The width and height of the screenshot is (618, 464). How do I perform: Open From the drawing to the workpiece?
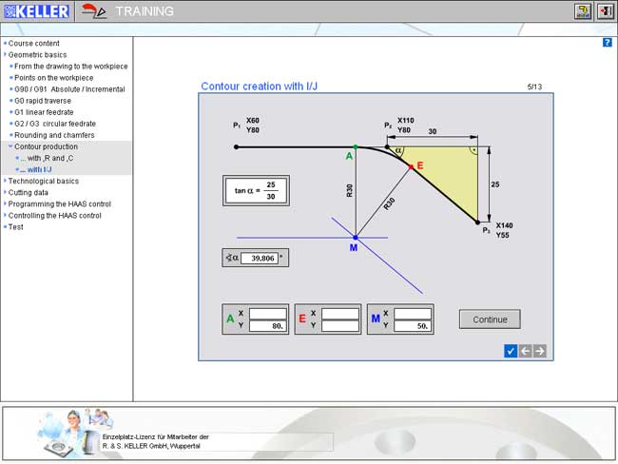(71, 67)
